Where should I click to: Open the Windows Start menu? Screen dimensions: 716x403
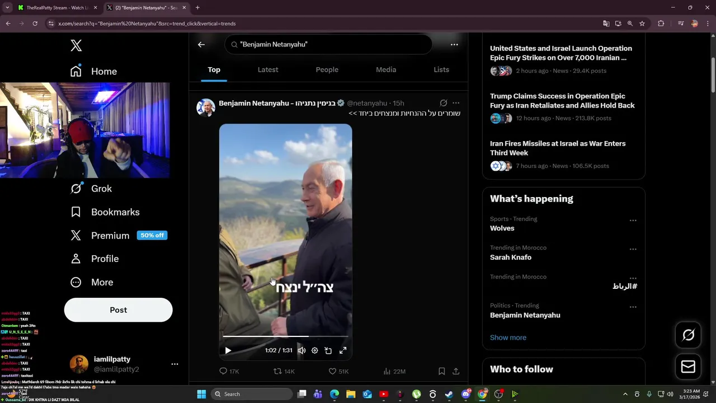click(201, 394)
